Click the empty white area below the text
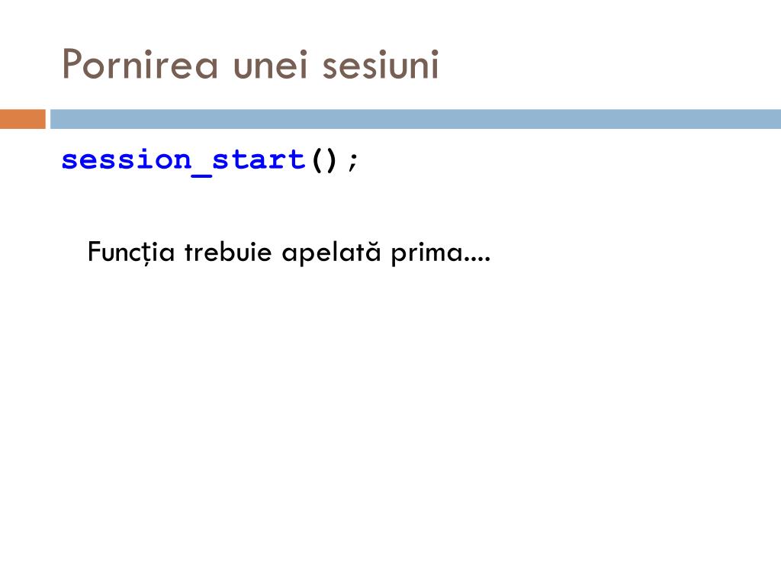781x586 pixels. coord(390,423)
